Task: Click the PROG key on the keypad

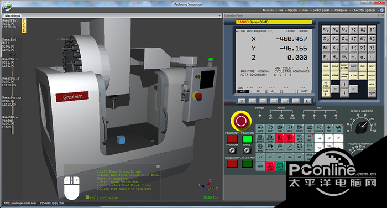Action: tap(335, 66)
